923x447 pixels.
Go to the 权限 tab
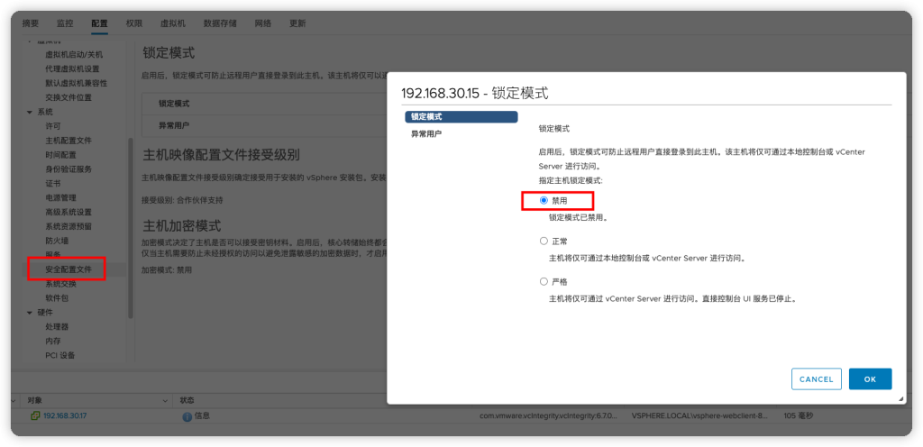click(x=134, y=24)
